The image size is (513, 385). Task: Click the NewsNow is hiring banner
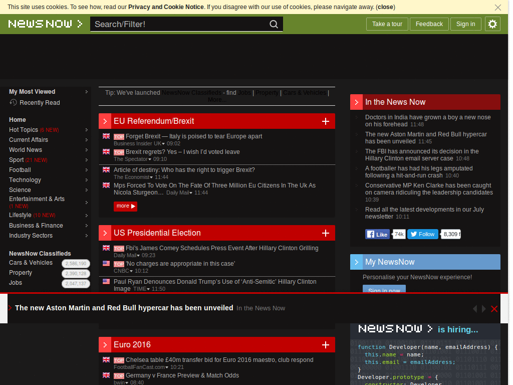425,354
